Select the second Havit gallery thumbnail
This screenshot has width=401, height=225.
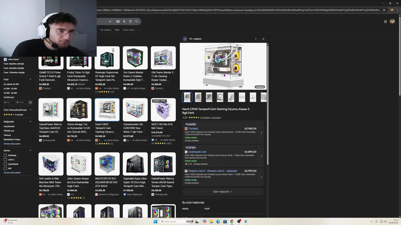point(198,97)
